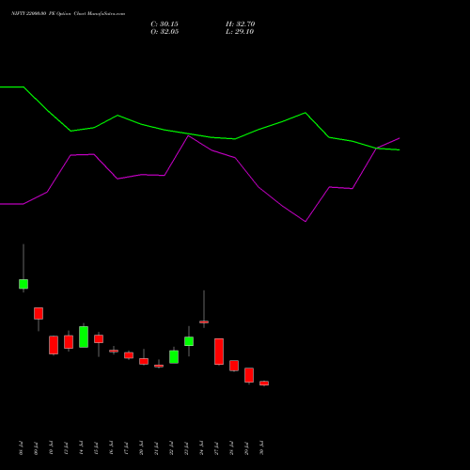Select the red candle for 09 Jul
Viewport: 470px width, 470px height.
click(x=39, y=313)
